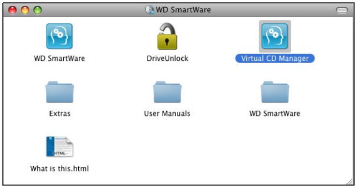This screenshot has height=187, width=356.
Task: Click the 'Virtual CD Manager' label
Action: tap(275, 58)
